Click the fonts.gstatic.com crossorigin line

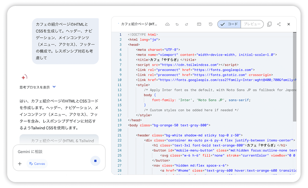(204, 75)
